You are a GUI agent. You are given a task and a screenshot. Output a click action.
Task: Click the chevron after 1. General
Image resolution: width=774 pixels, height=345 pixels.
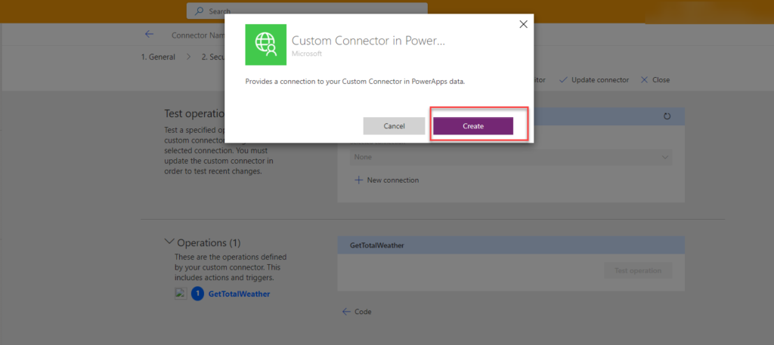(189, 57)
